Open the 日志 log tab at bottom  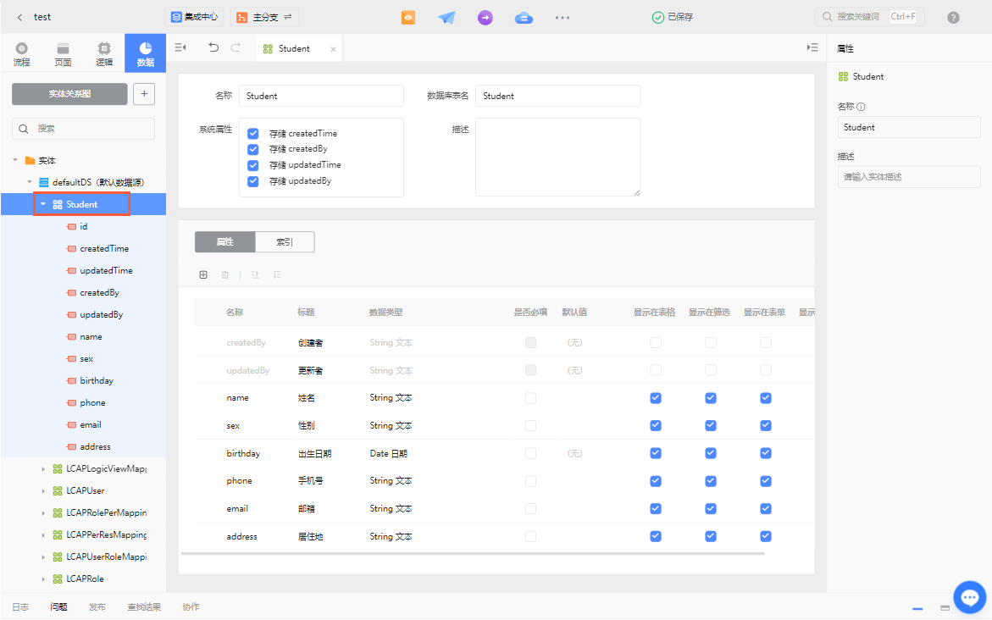coord(20,606)
